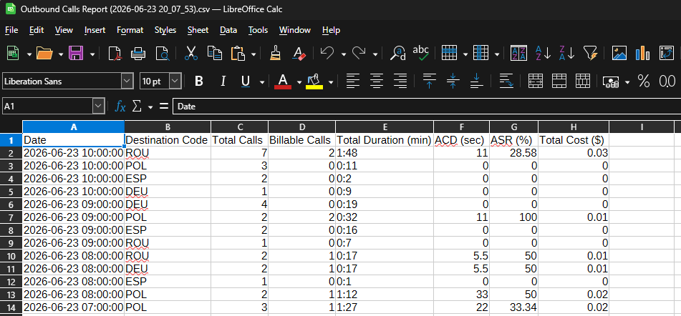Toggle wrap text
Viewport: 681px width, 316px height.
506,81
